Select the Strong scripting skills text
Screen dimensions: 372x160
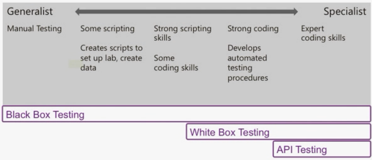182,33
